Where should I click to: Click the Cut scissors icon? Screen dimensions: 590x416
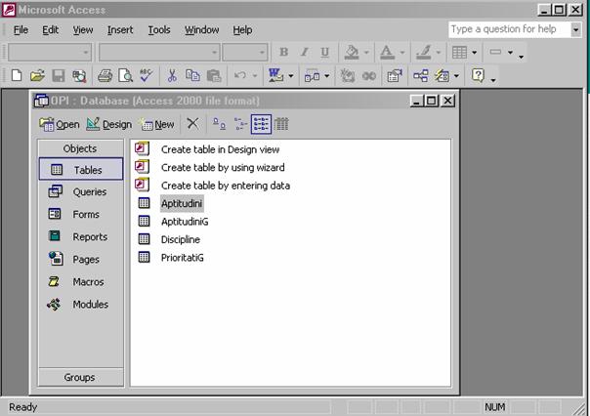[x=172, y=75]
